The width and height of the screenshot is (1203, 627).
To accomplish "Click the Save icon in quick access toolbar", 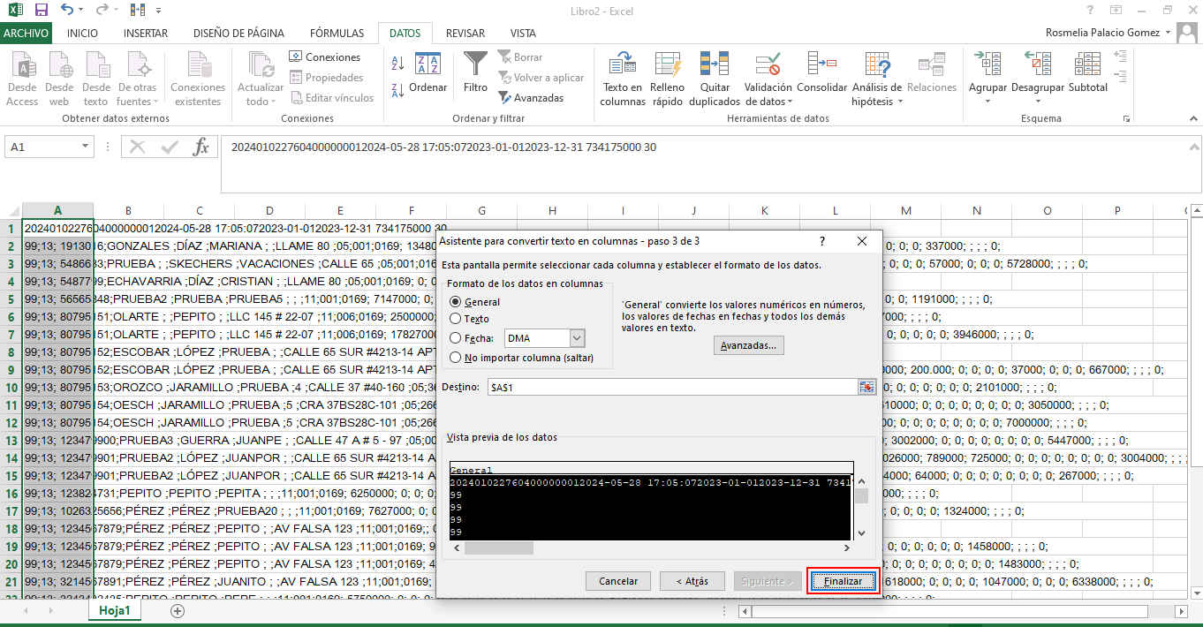I will point(42,11).
